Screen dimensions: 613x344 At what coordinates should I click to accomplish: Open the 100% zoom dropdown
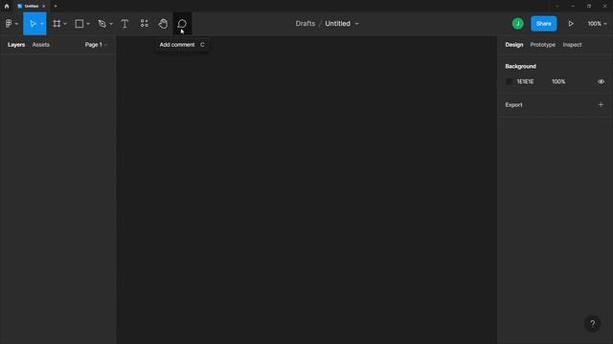tap(597, 24)
